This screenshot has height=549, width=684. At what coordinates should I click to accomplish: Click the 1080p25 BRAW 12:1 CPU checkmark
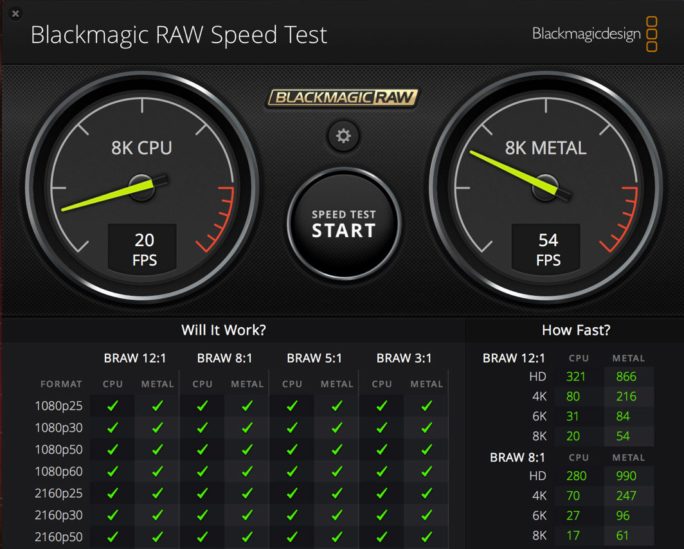[113, 406]
